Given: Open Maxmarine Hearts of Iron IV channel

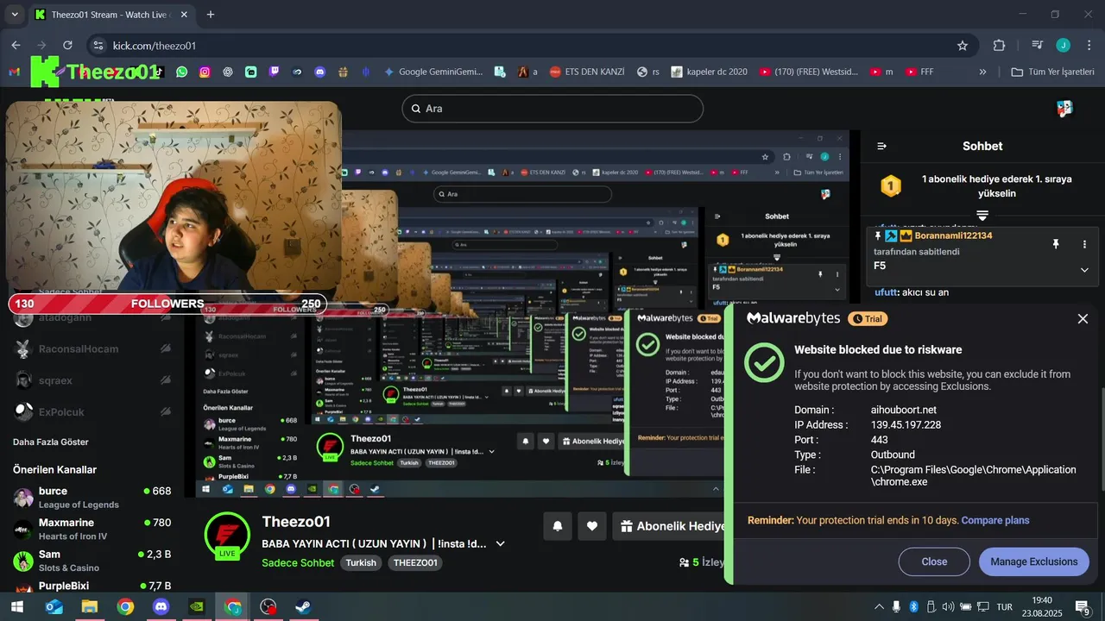Looking at the screenshot, I should pyautogui.click(x=92, y=529).
